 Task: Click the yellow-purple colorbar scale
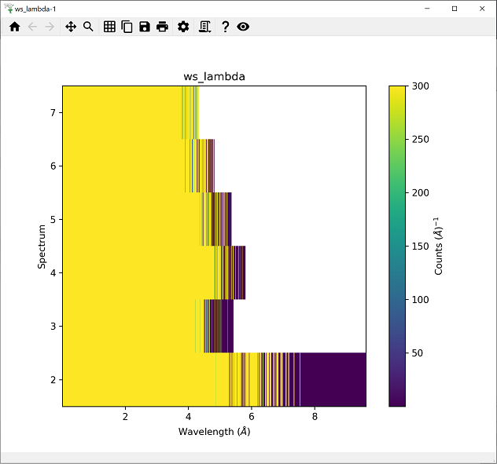point(398,246)
